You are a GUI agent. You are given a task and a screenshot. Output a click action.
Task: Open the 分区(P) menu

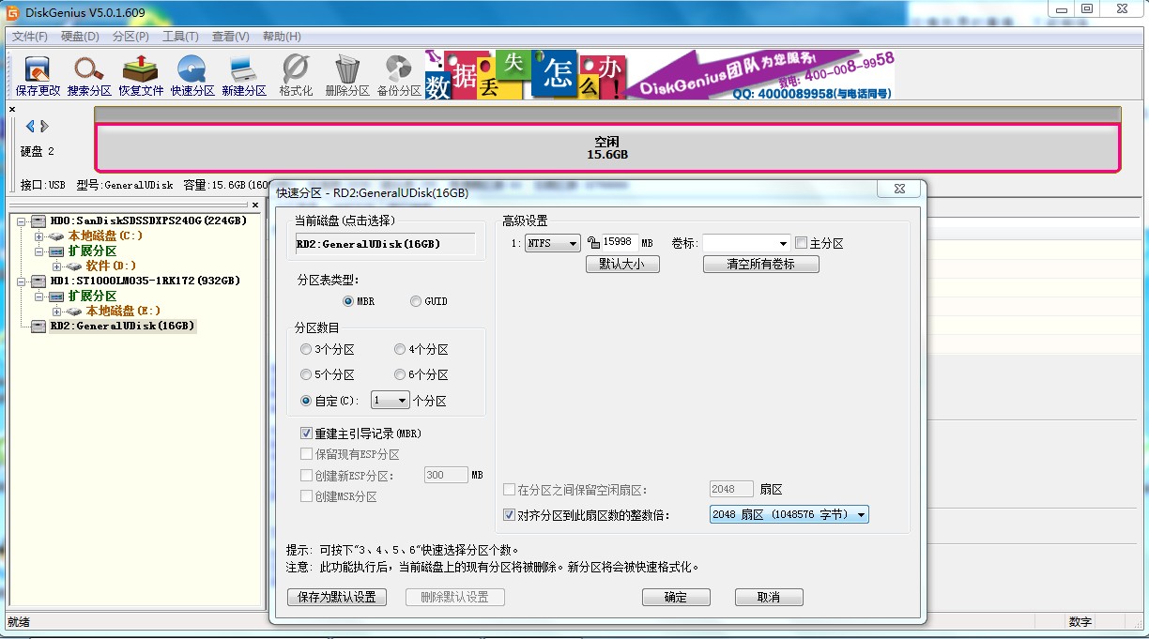click(x=130, y=37)
